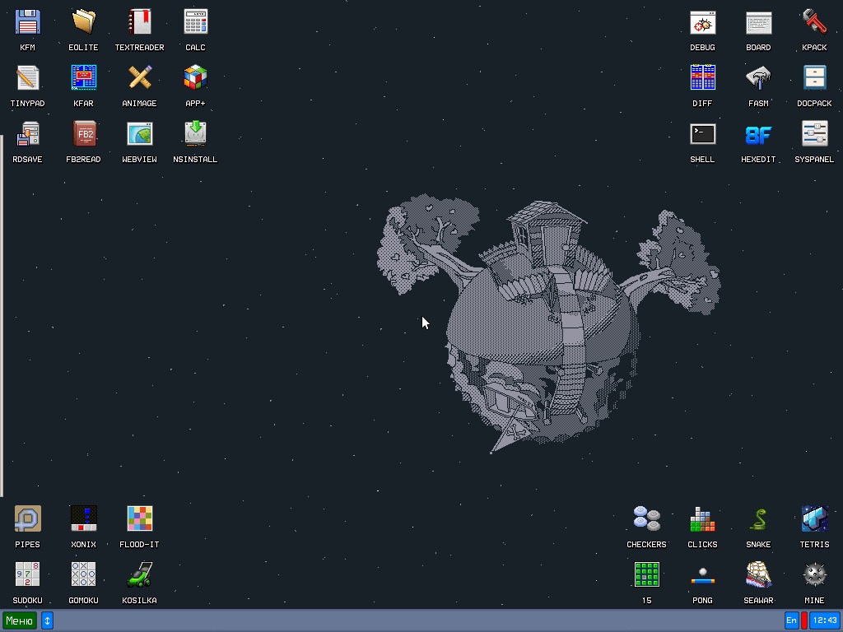Screen dimensions: 843x632
Task: Launch EOLITE folder icon
Action: (x=83, y=22)
